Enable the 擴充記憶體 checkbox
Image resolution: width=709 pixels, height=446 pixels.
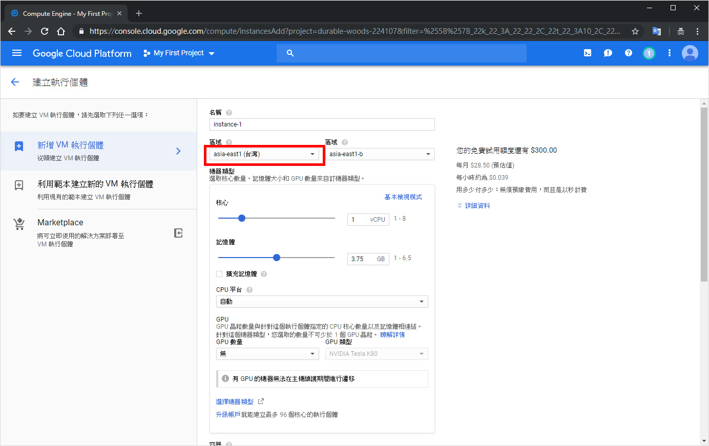tap(219, 274)
